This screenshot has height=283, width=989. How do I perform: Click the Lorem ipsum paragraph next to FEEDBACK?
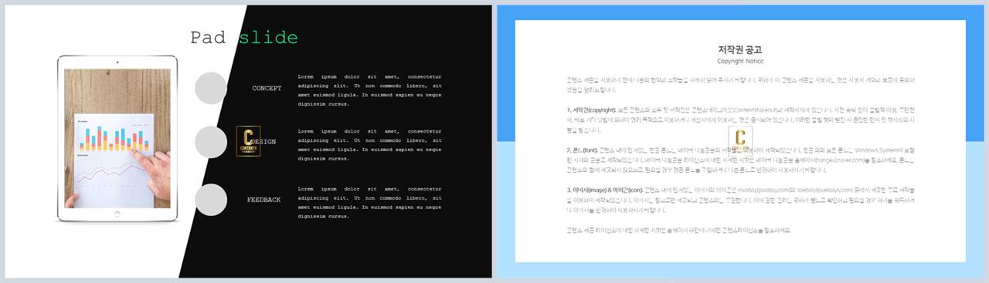tap(369, 202)
